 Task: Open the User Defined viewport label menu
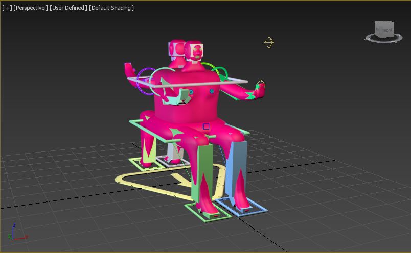click(x=68, y=8)
